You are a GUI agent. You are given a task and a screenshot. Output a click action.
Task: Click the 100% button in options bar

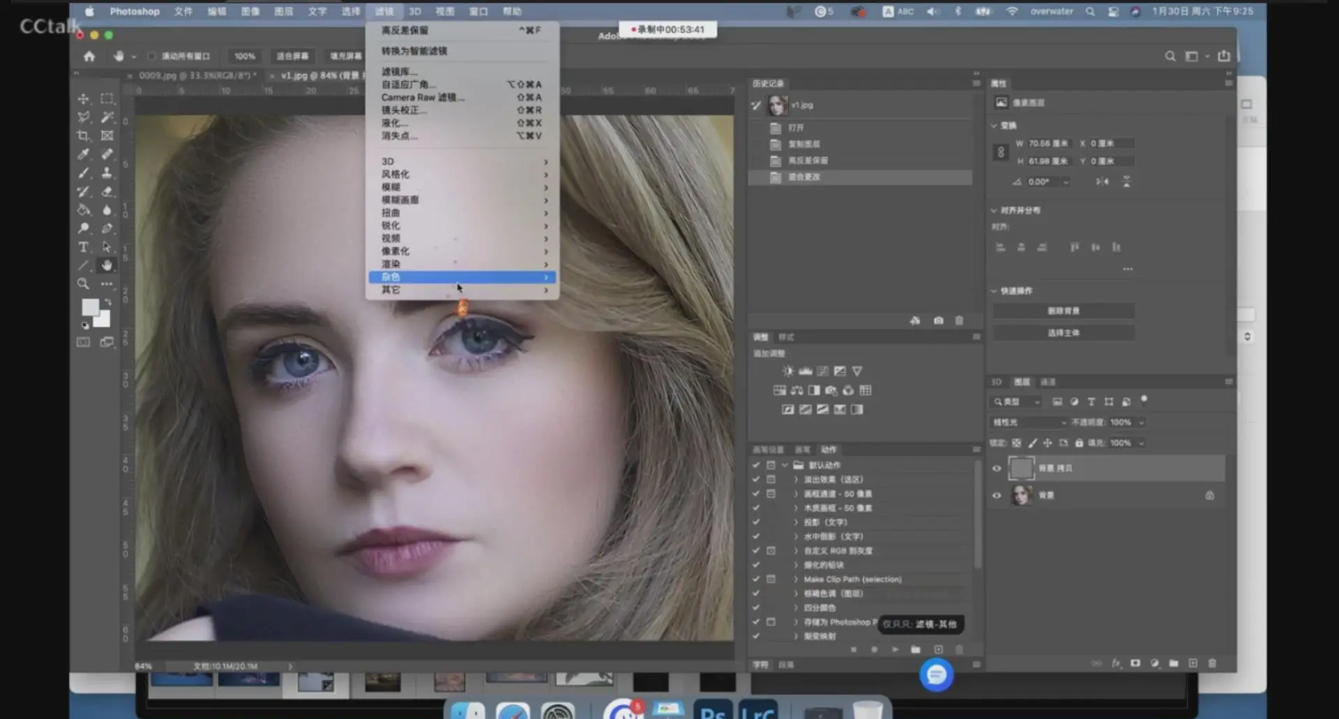coord(244,56)
